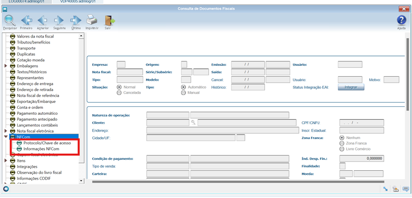The height and width of the screenshot is (198, 412).
Task: Open Informações NFCom tree item
Action: 41,148
